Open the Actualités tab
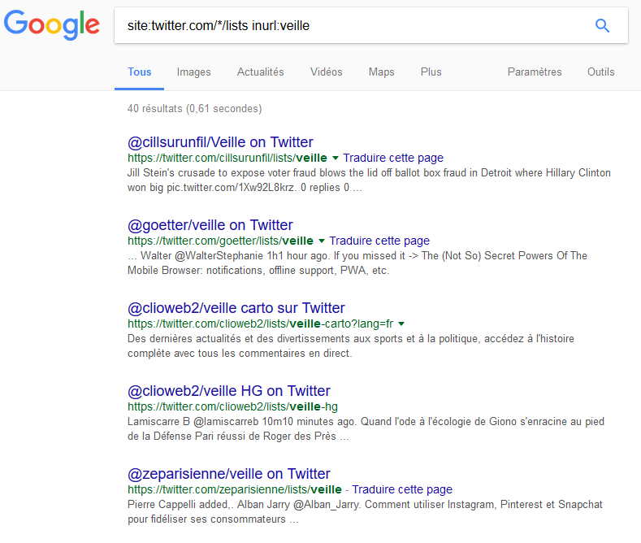The height and width of the screenshot is (543, 641). click(x=261, y=72)
